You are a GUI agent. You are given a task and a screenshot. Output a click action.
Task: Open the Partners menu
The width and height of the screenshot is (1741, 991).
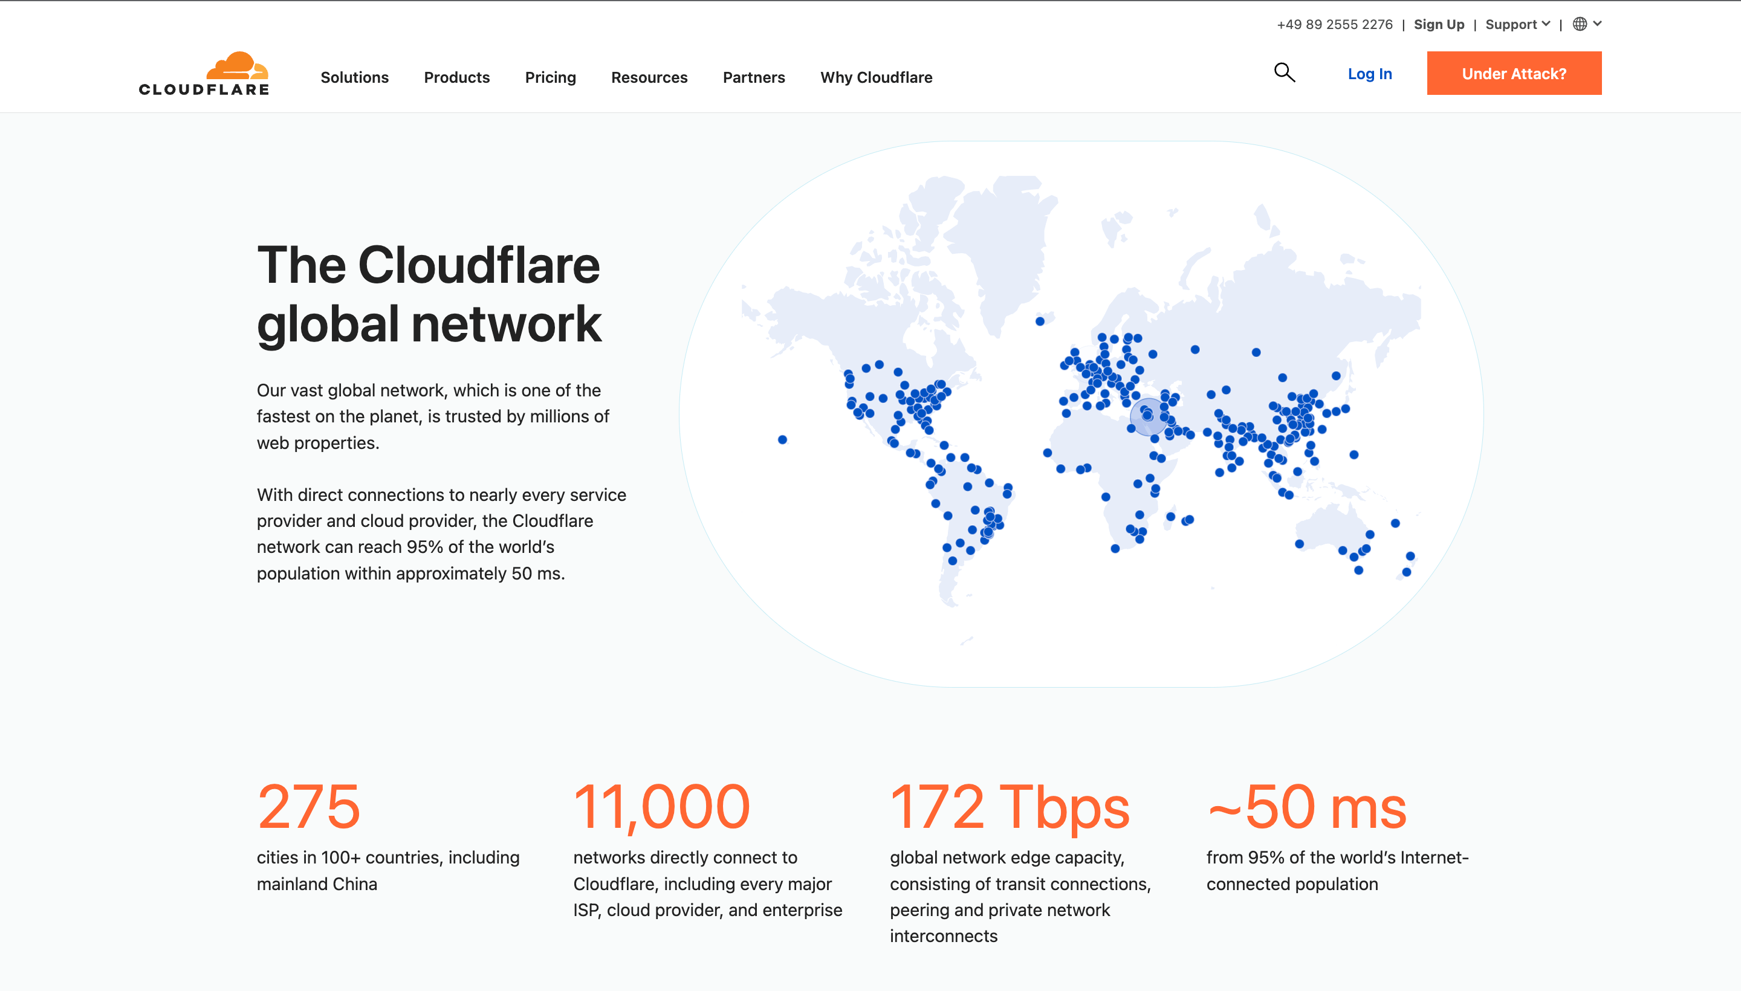(754, 77)
